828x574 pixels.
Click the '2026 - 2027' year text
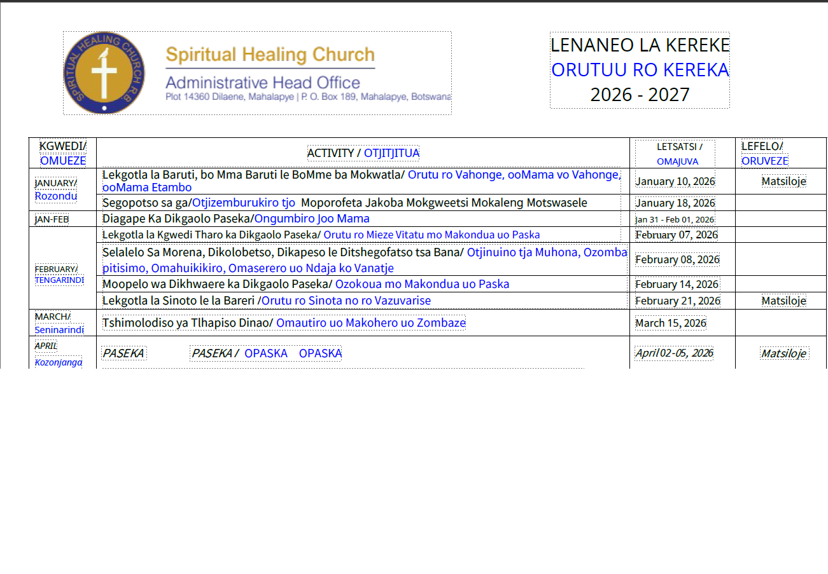tap(640, 95)
